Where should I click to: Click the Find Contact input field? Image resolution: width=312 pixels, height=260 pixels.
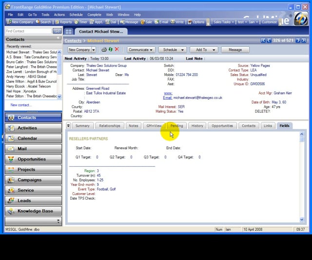[28, 31]
